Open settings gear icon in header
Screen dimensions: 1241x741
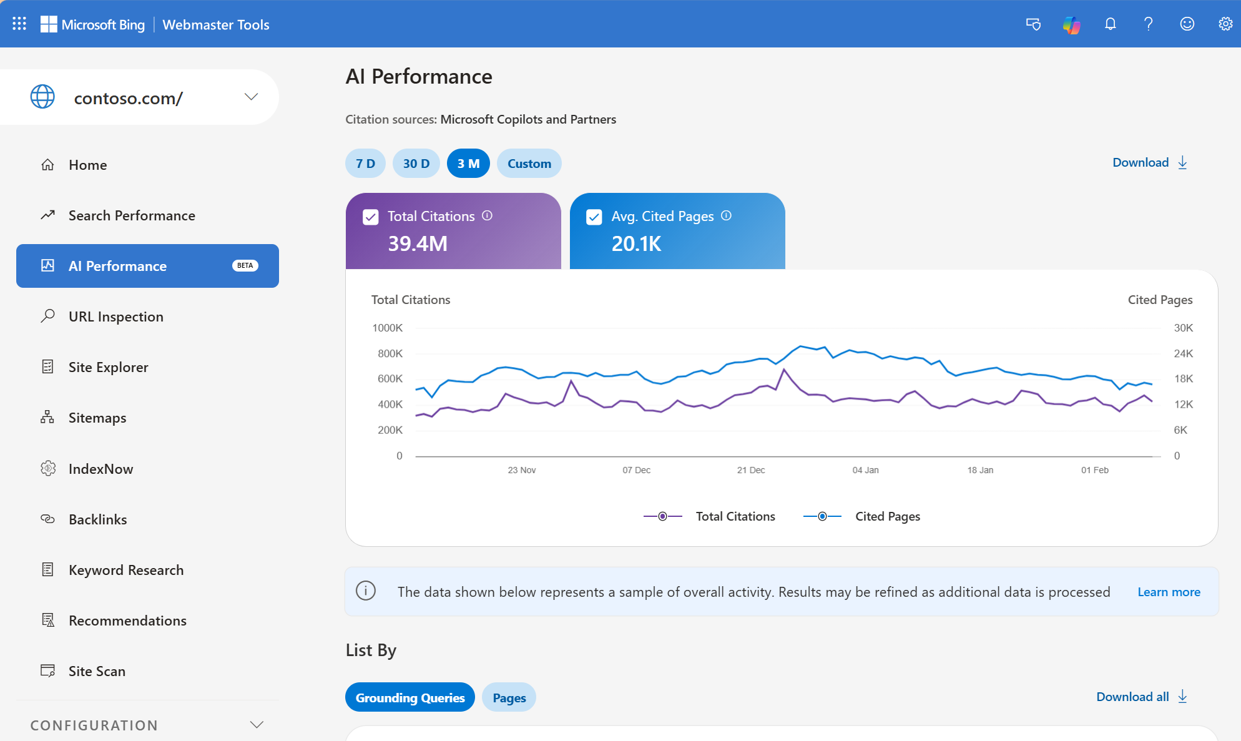[x=1225, y=24]
